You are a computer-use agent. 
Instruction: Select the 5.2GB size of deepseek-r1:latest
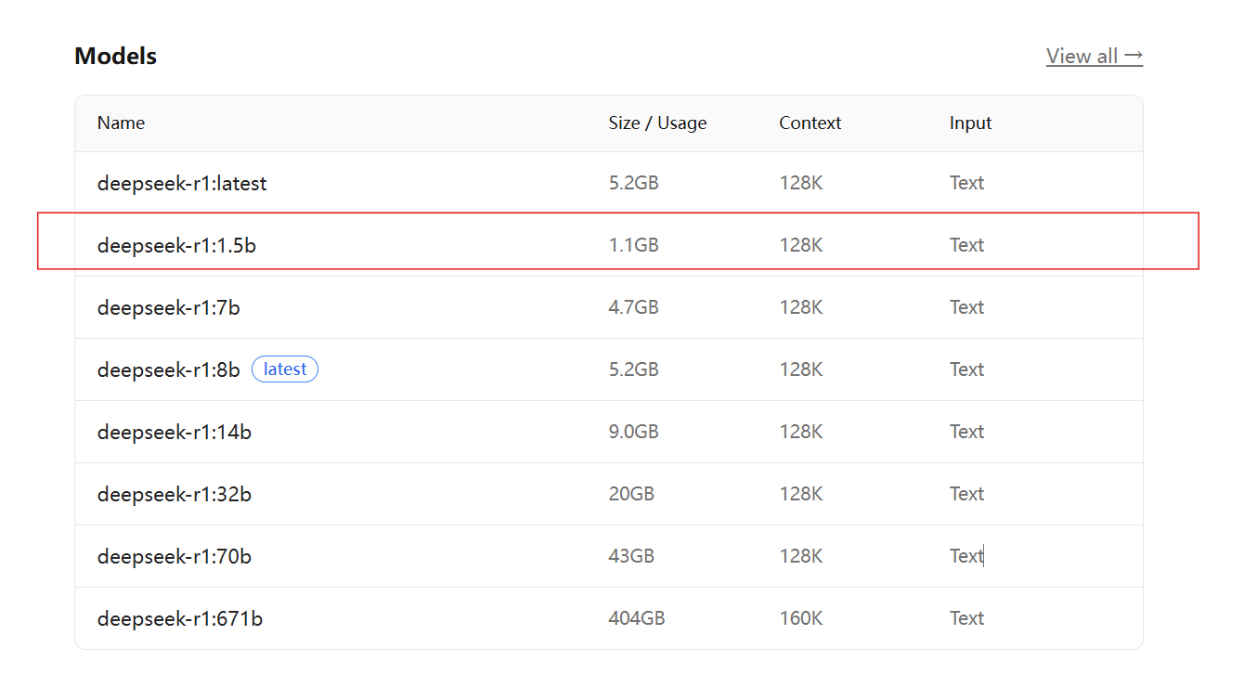point(634,183)
